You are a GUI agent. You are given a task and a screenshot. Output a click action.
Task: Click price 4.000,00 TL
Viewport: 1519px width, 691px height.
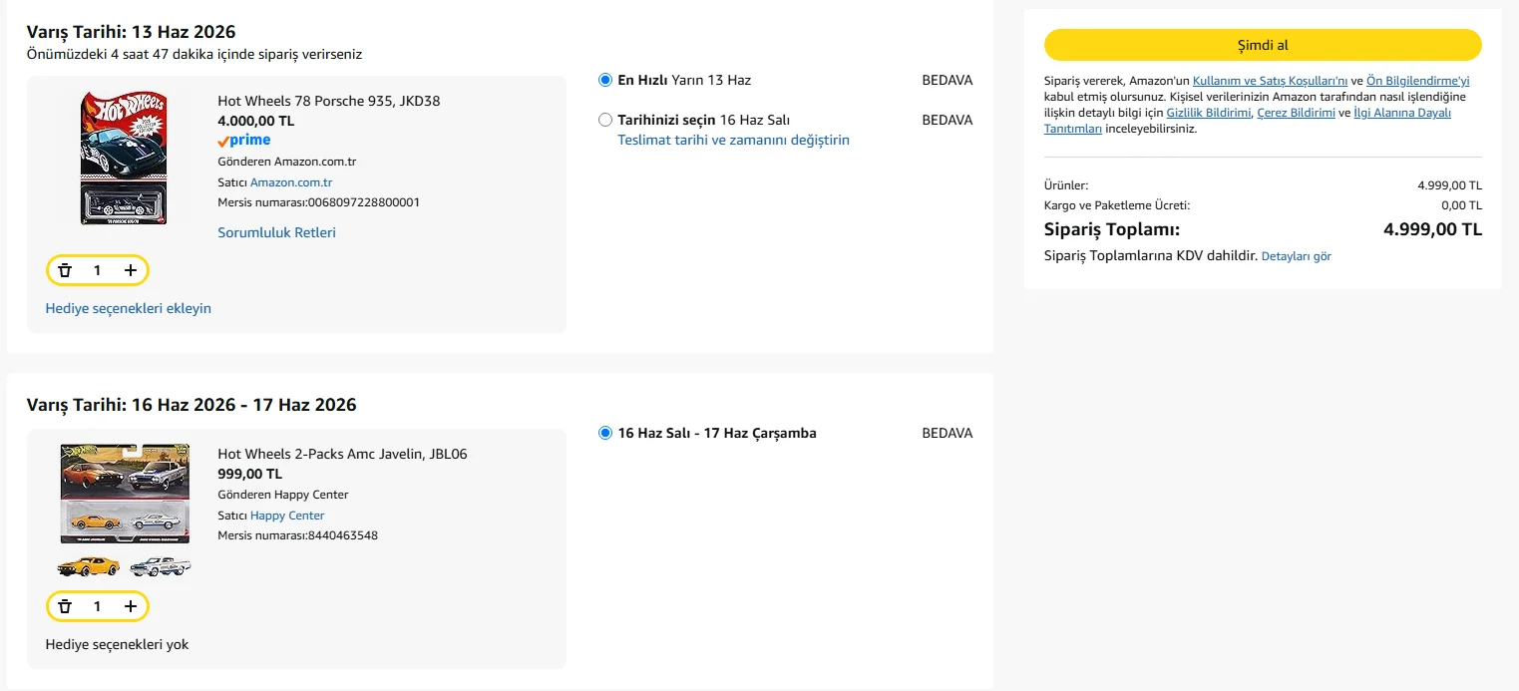point(255,121)
